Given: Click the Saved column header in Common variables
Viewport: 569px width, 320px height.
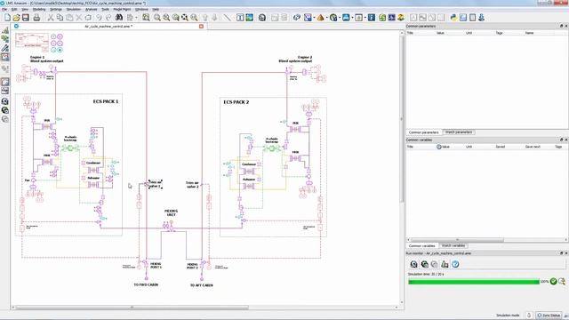Looking at the screenshot, I should click(500, 147).
